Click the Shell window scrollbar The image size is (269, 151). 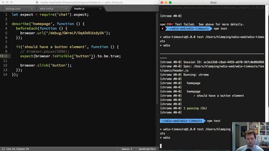click(267, 63)
